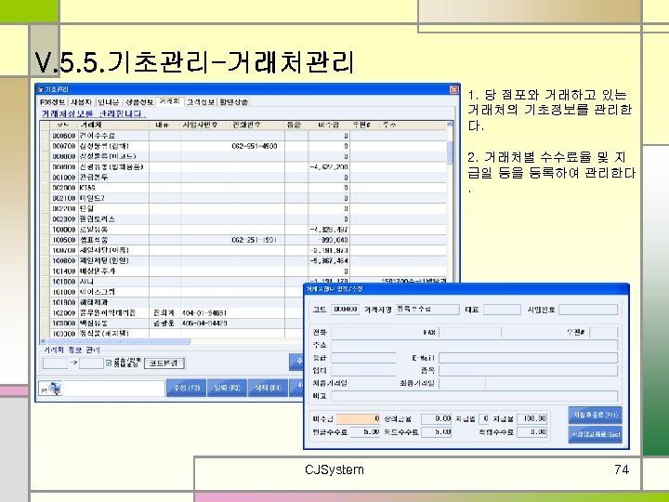Click the 주소 field in the dialog

[x=475, y=345]
